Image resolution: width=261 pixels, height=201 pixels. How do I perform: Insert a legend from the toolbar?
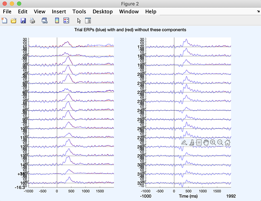coord(66,21)
